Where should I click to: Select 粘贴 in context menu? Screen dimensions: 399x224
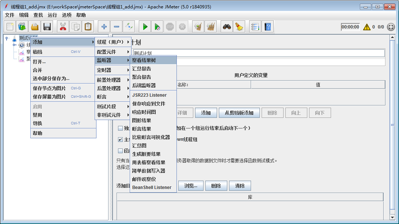(x=63, y=52)
